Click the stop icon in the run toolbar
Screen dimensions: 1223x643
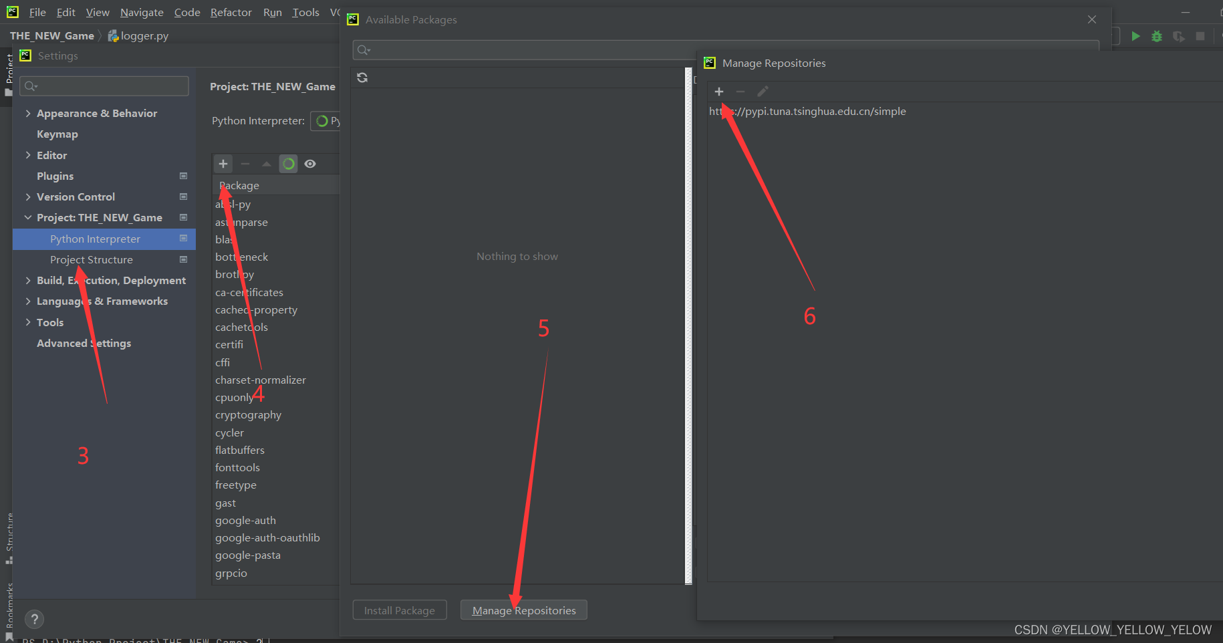(1200, 36)
